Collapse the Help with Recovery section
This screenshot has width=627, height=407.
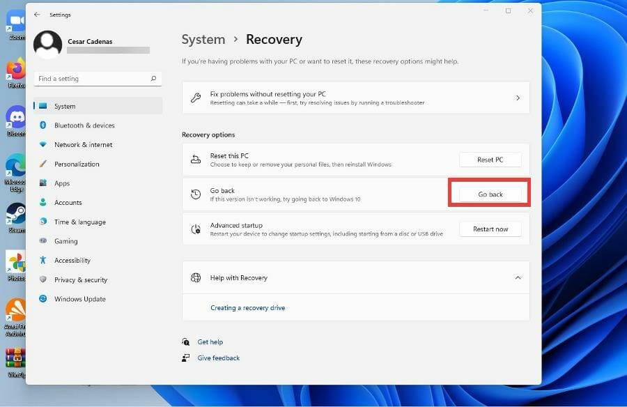(518, 277)
